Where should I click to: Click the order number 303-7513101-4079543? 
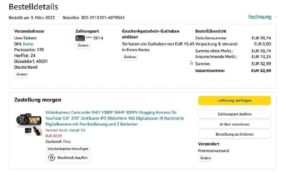click(x=100, y=17)
